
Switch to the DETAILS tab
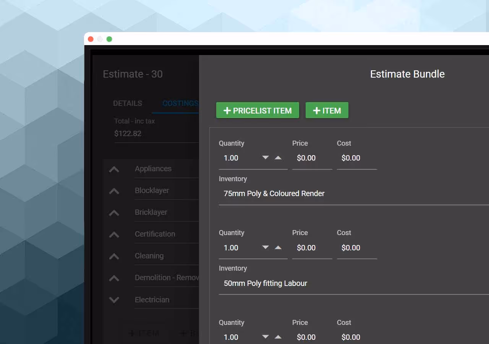tap(128, 103)
